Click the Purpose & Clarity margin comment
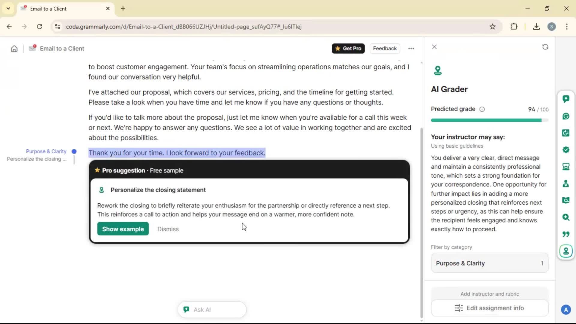The height and width of the screenshot is (324, 576). point(46,151)
